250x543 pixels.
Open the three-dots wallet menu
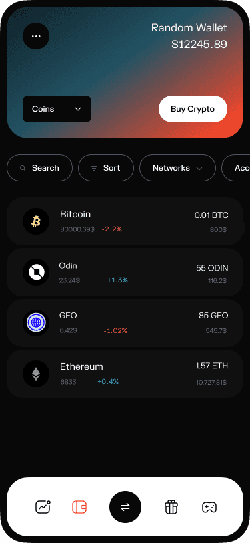point(36,36)
